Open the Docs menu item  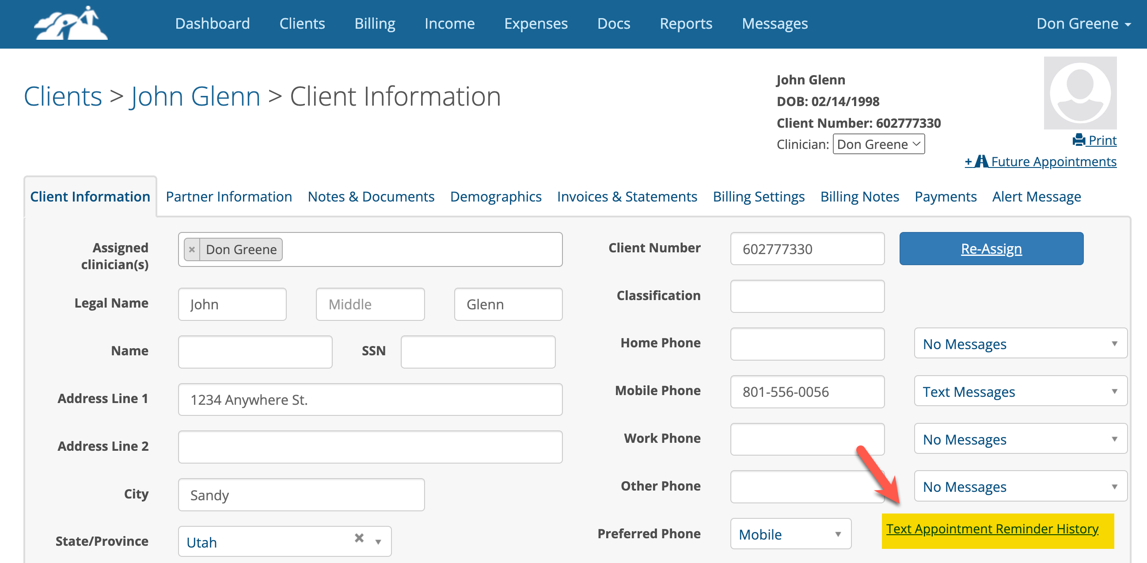(x=614, y=23)
